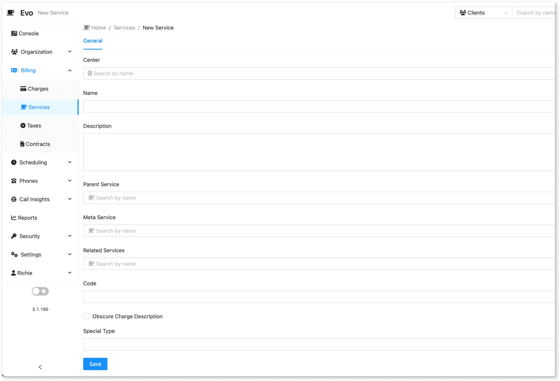This screenshot has width=560, height=381.
Task: Click the Contracts document icon
Action: point(22,144)
